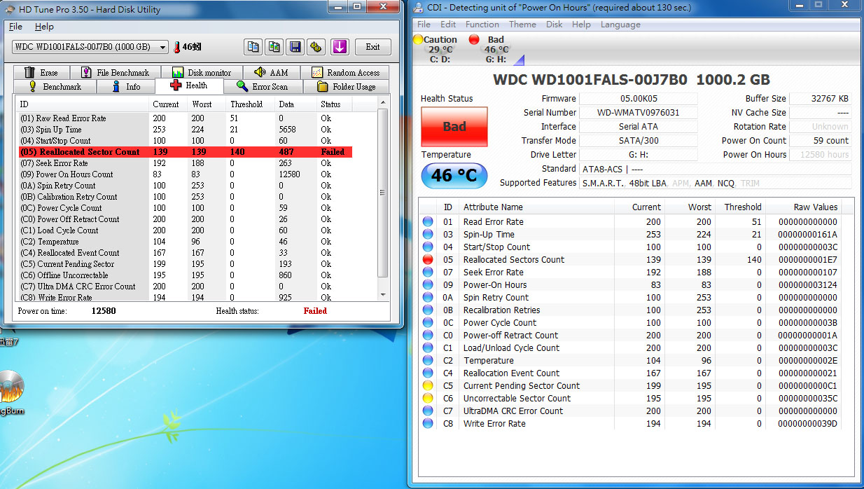The height and width of the screenshot is (489, 864).
Task: Open CrystalDiskInfo Function menu
Action: coord(482,24)
